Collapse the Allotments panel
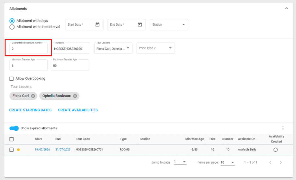296x180 pixels. pos(287,8)
